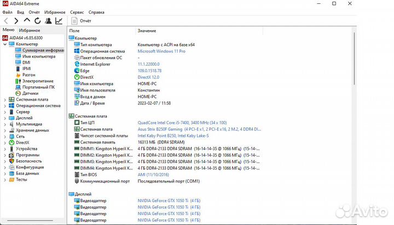
Task: Select Суммарная информация in the tree
Action: click(x=39, y=50)
